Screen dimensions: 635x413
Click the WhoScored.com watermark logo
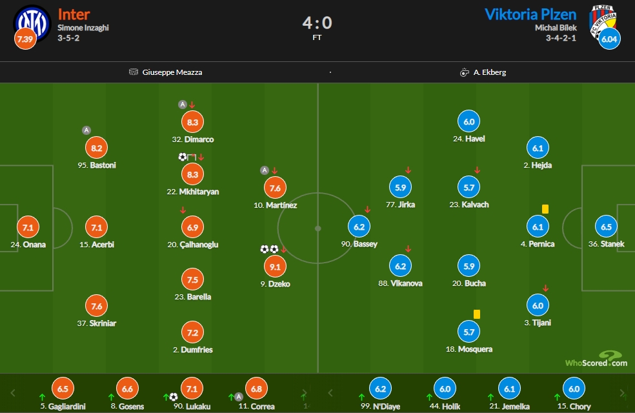click(x=596, y=359)
